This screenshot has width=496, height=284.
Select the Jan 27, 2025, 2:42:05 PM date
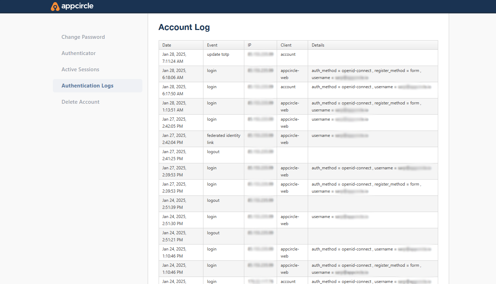click(x=174, y=123)
